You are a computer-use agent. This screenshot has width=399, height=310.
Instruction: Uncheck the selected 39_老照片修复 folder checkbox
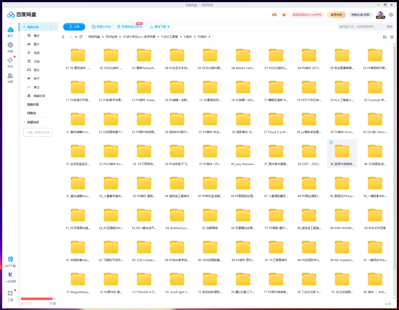(x=331, y=142)
